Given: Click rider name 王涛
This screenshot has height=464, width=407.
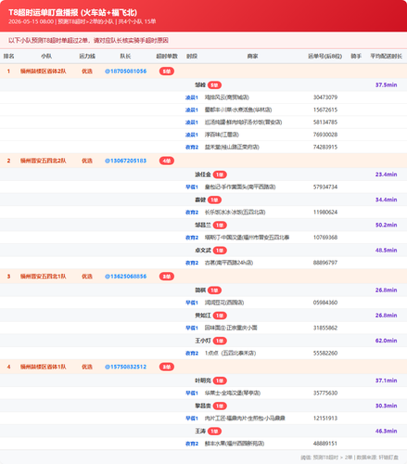Looking at the screenshot, I should 200,432.
